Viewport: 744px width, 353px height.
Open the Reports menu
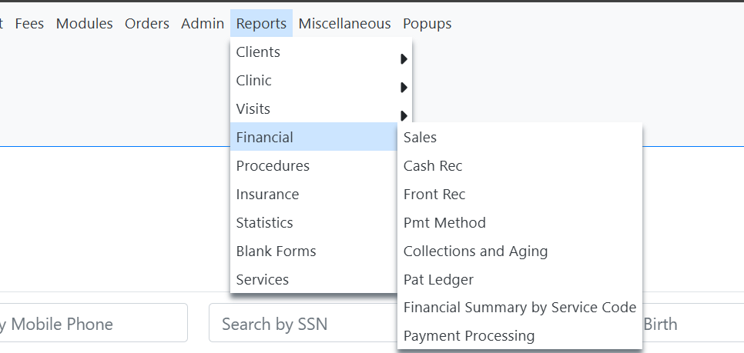[261, 24]
